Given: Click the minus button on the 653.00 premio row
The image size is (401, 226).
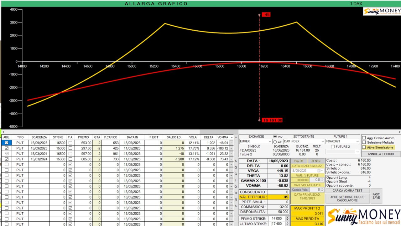Looking at the screenshot, I should [232, 143].
